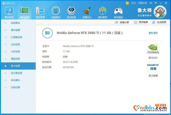Viewport: 171px width, 115px height.
Task: Click 生成报表 to generate report
Action: pyautogui.click(x=159, y=22)
